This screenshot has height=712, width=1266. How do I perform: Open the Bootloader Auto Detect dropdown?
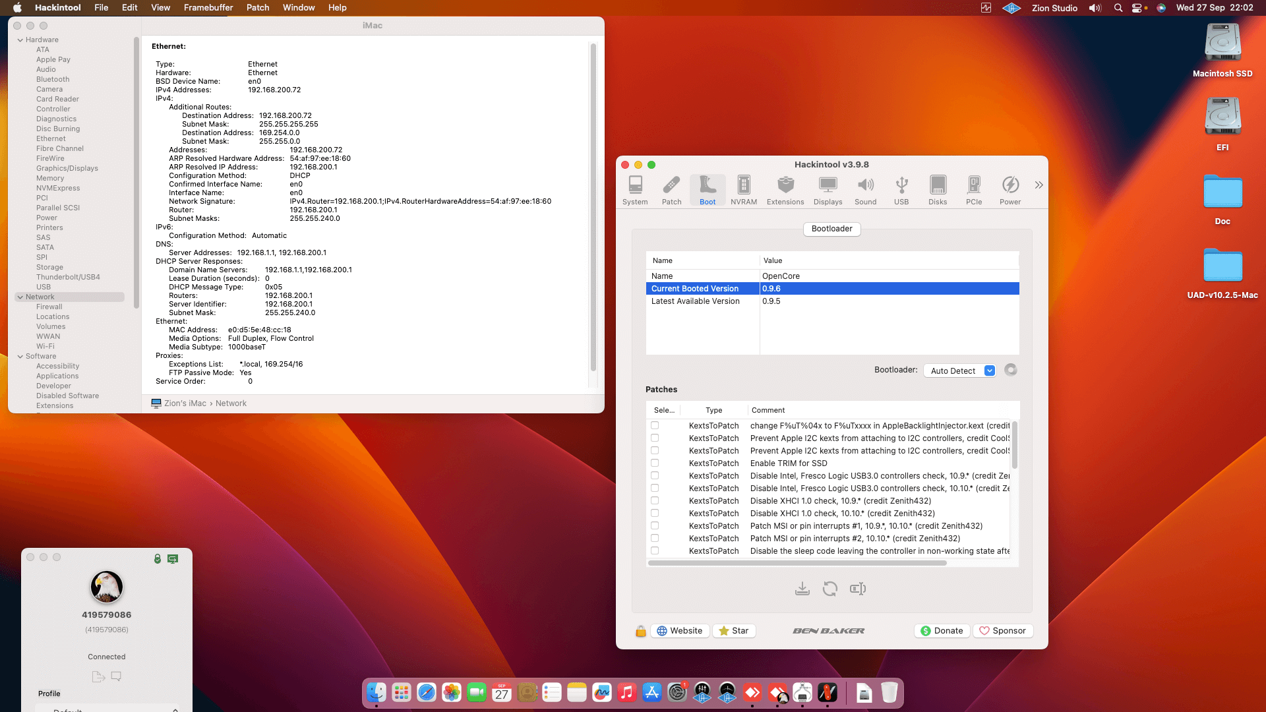tap(961, 371)
